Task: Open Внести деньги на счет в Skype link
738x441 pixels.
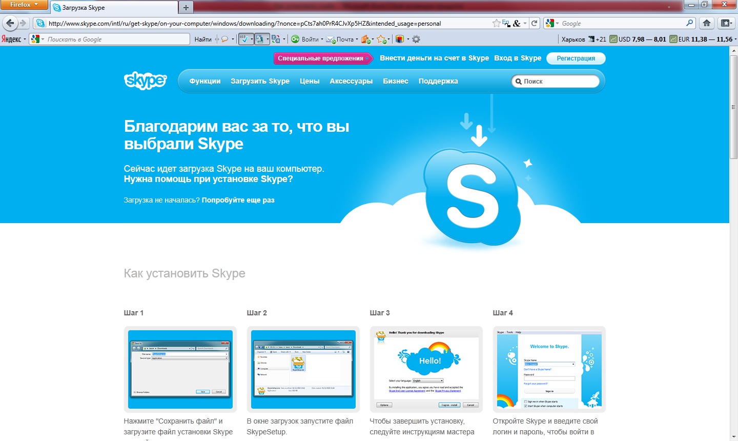Action: point(435,58)
